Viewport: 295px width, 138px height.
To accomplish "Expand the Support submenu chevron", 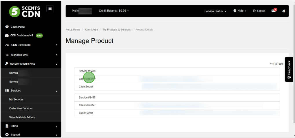I will [x=56, y=135].
